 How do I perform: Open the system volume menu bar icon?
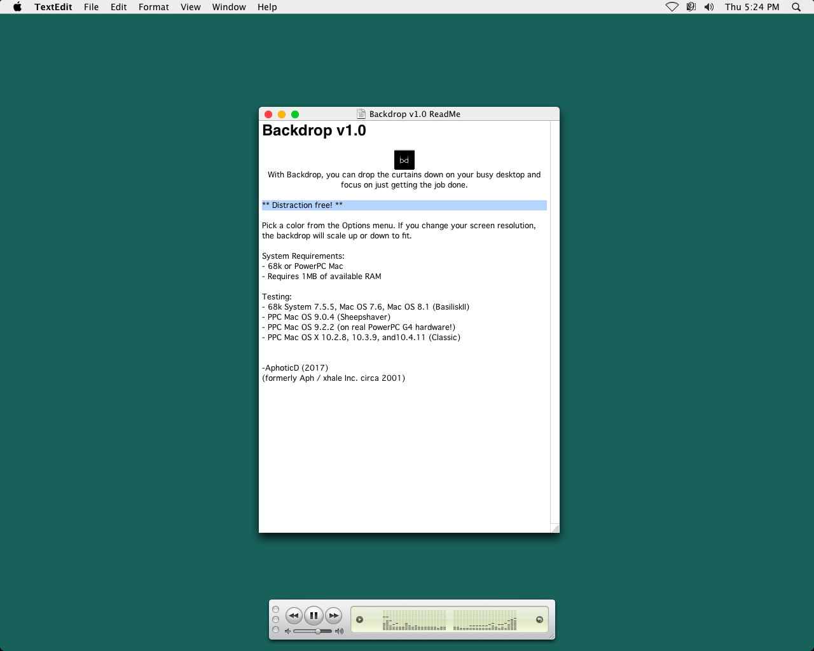tap(709, 7)
